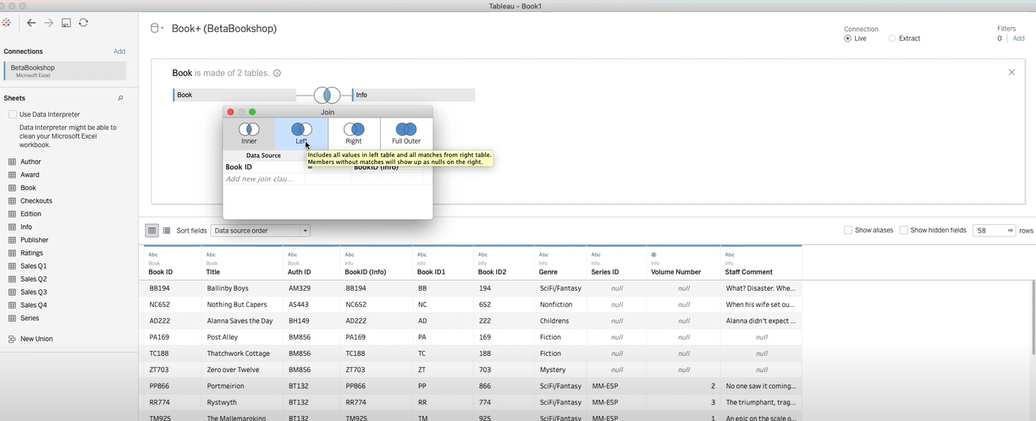Click the rows count arrow button
The width and height of the screenshot is (1036, 421).
coord(1009,230)
